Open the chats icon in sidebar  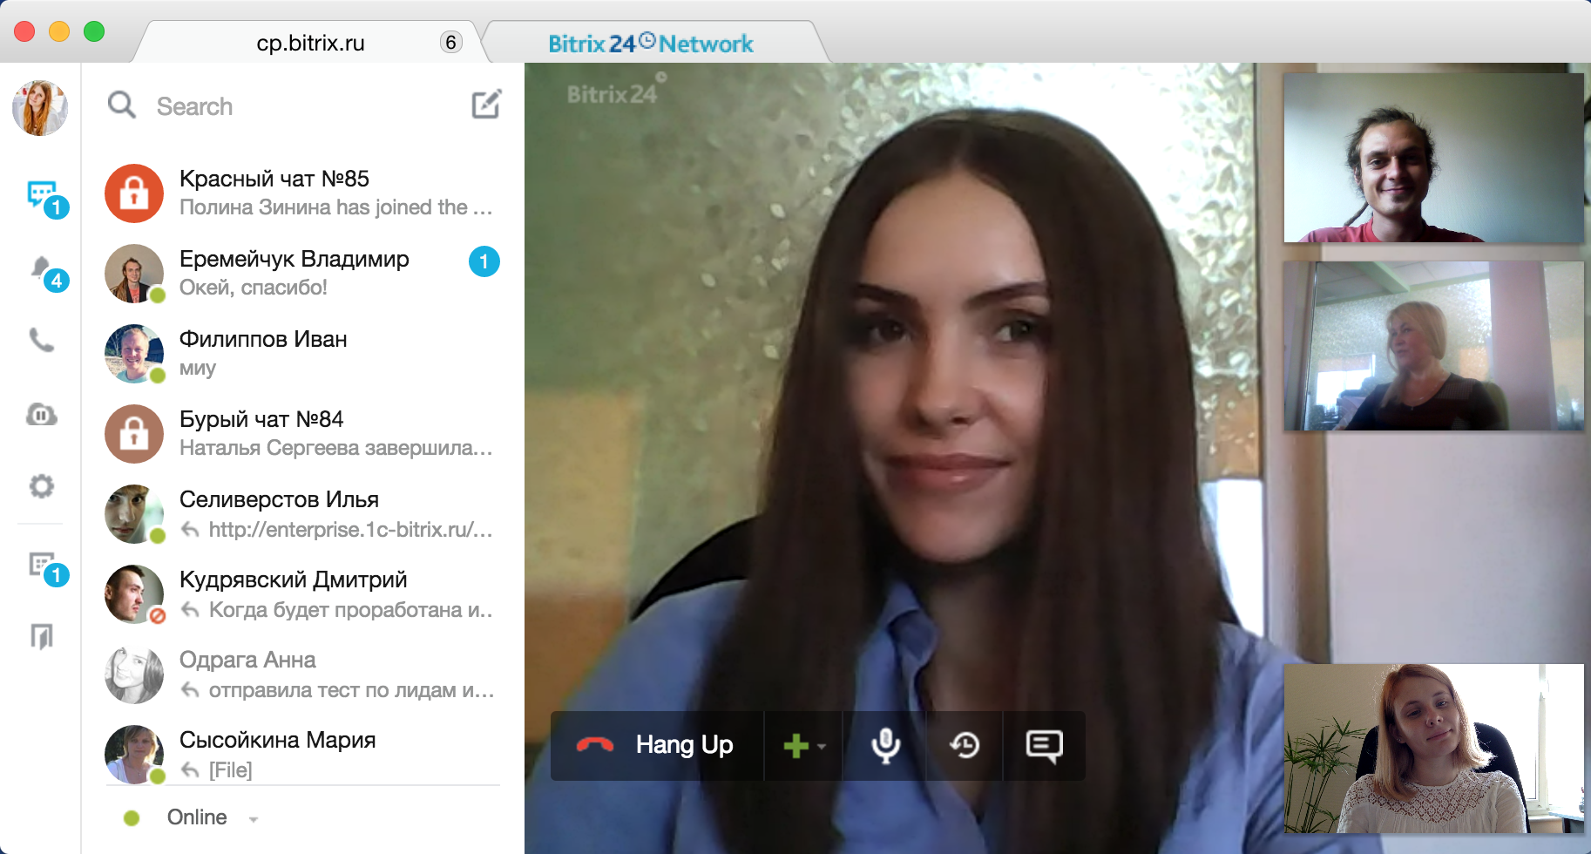point(42,194)
